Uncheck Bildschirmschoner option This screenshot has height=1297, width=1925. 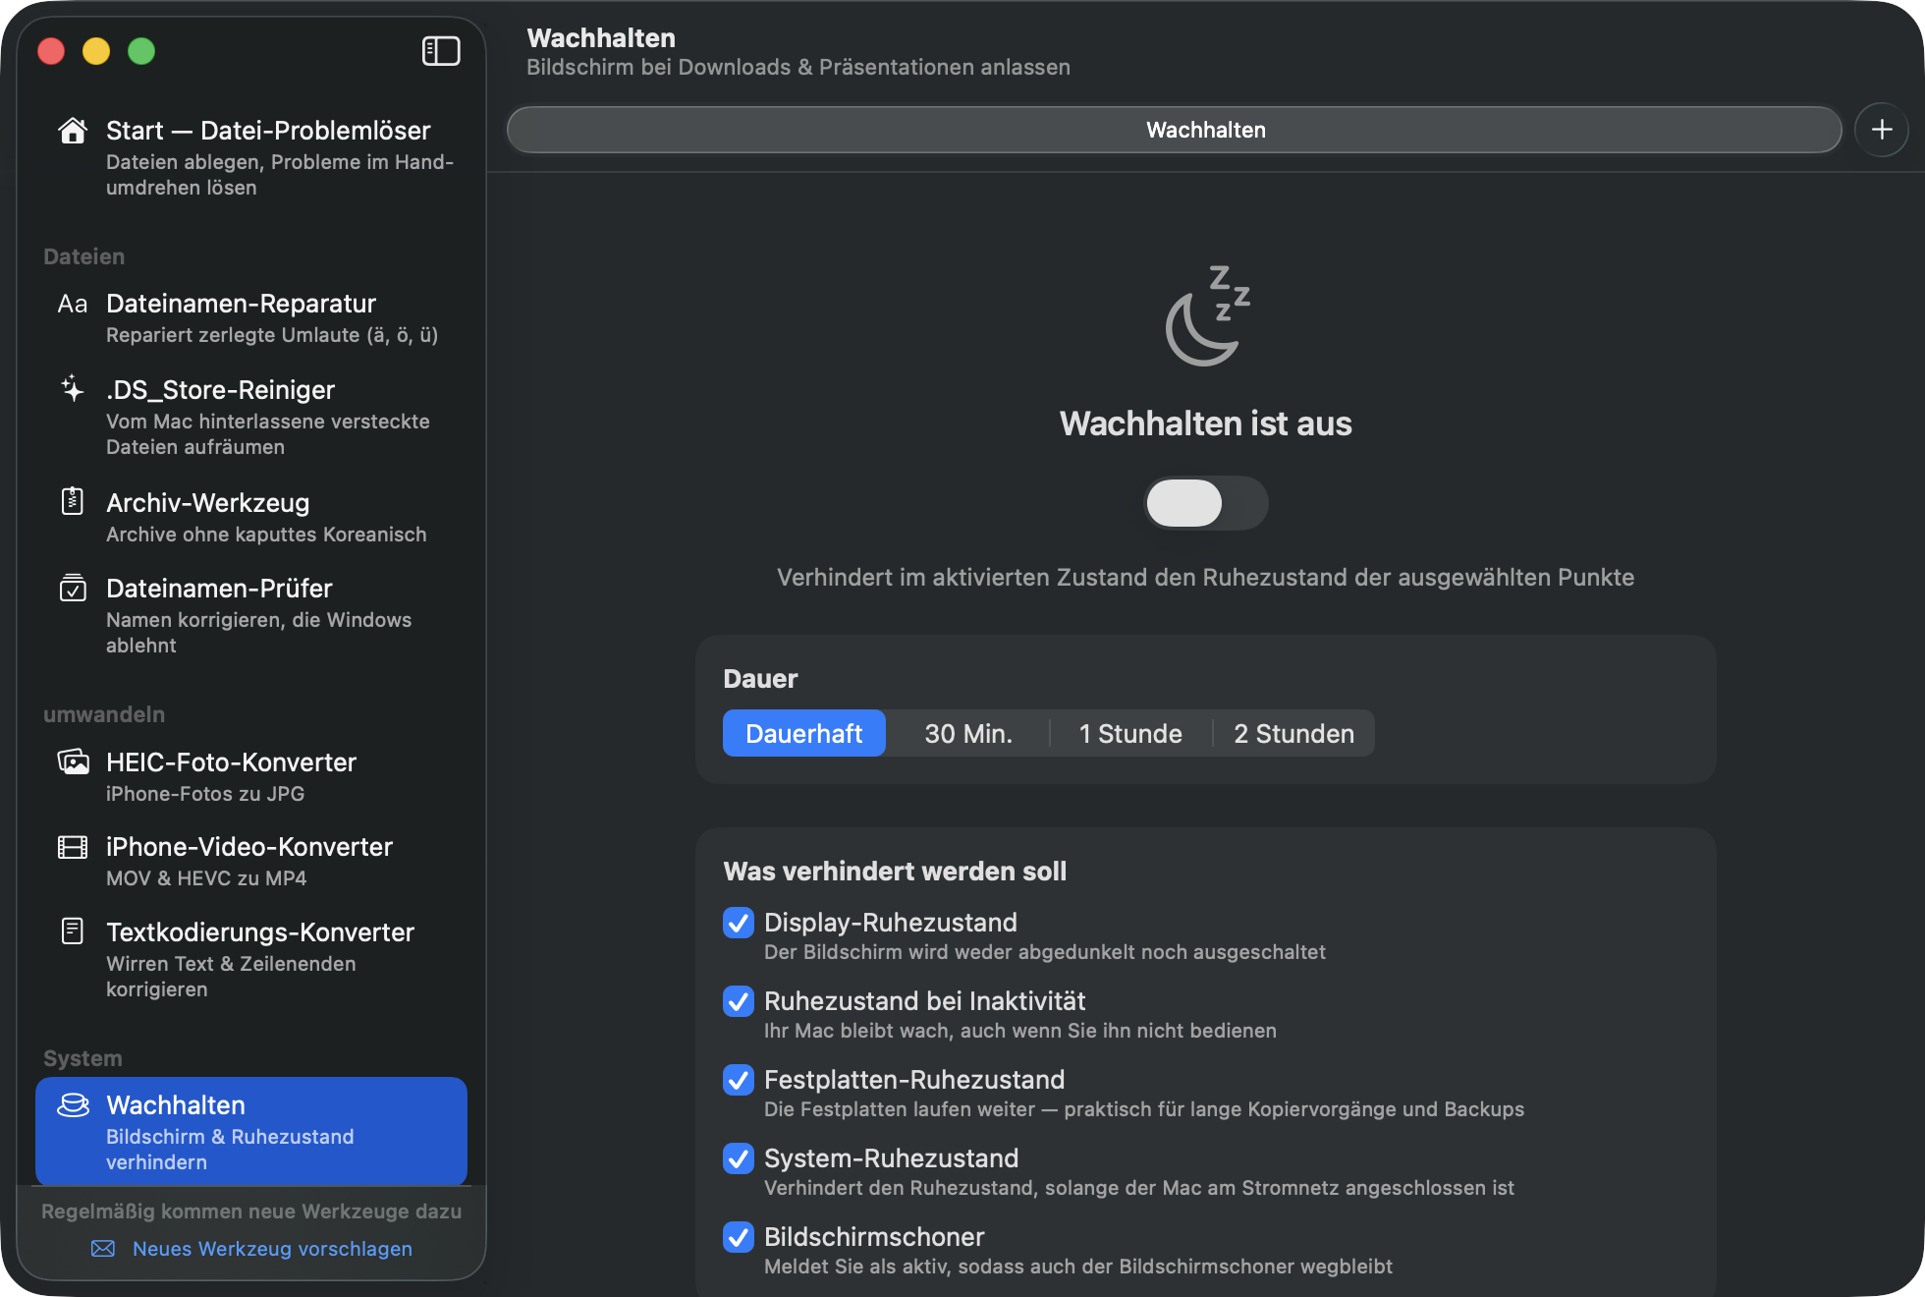click(739, 1237)
